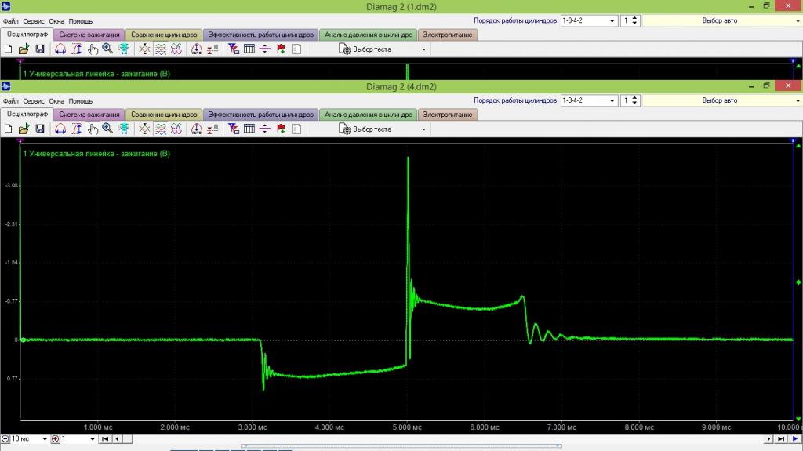Select horizontal measurement tool in 4.dm2 toolbar
803x451 pixels.
pos(60,129)
